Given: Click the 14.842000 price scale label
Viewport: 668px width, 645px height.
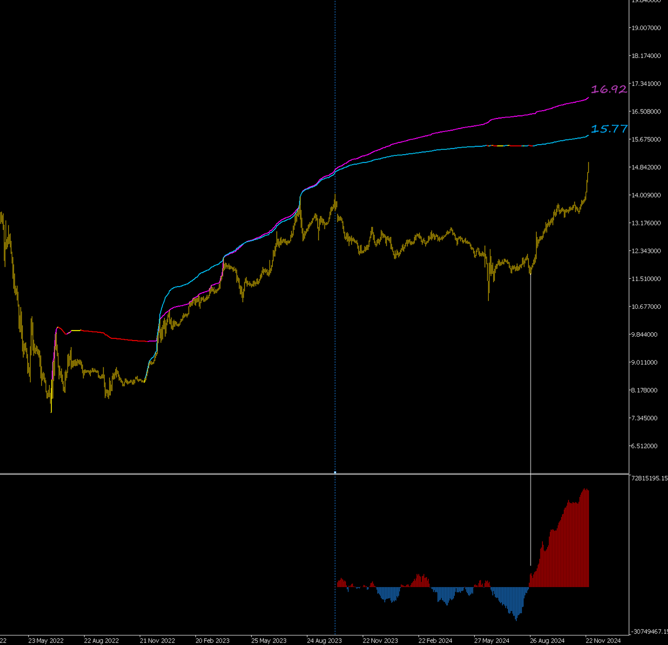Looking at the screenshot, I should click(646, 167).
